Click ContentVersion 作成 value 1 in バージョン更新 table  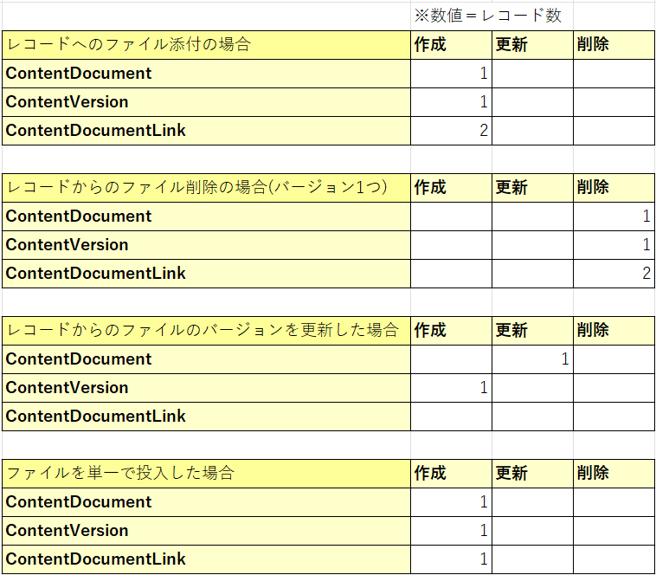coord(451,388)
